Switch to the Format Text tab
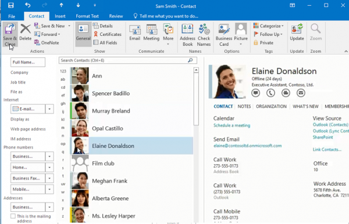The height and width of the screenshot is (224, 349). coord(87,16)
